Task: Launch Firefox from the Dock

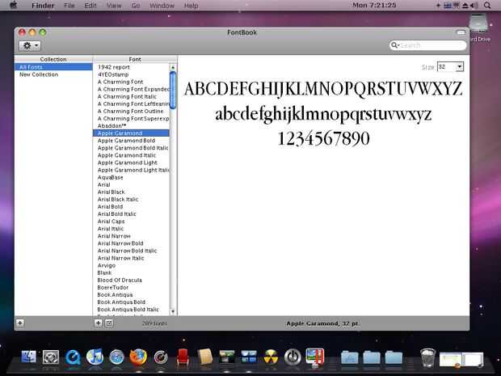Action: [138, 357]
